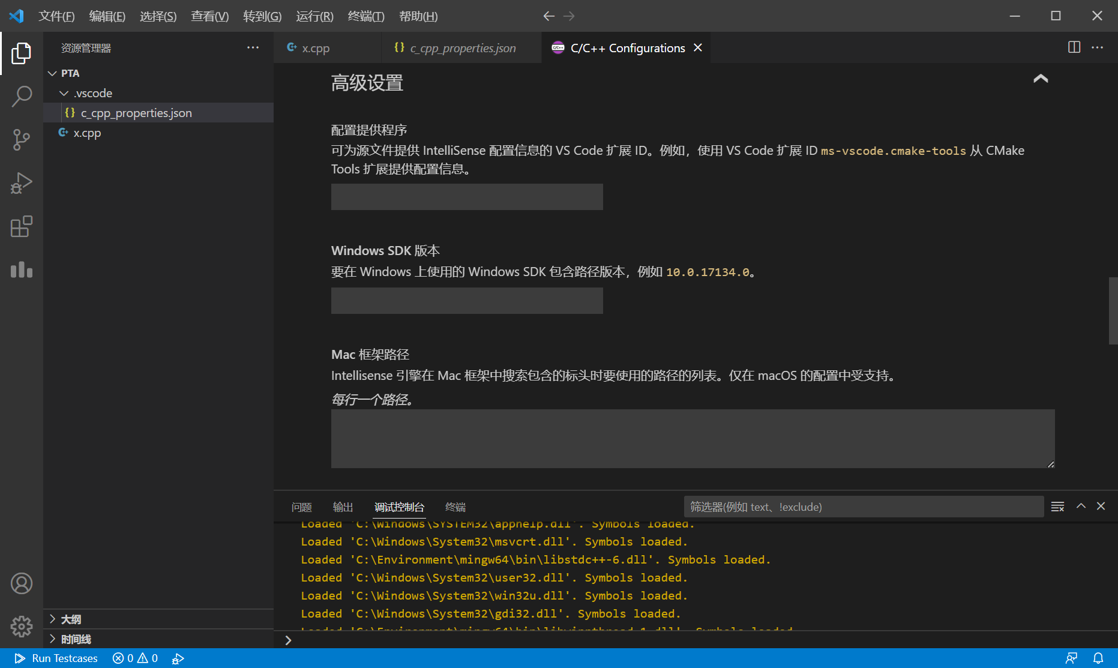Viewport: 1118px width, 668px height.
Task: Open the 查看(V) menu
Action: click(x=209, y=16)
